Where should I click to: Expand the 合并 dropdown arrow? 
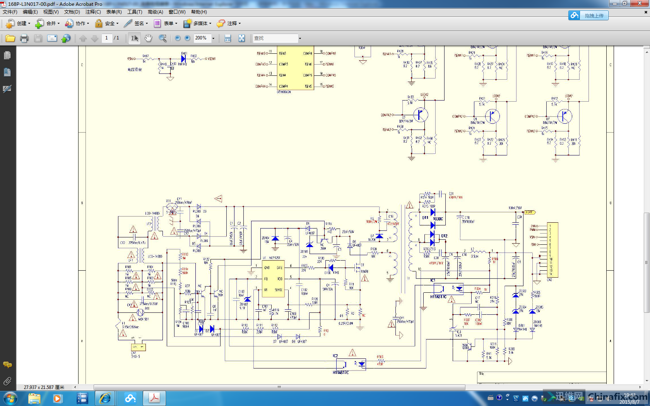[58, 24]
